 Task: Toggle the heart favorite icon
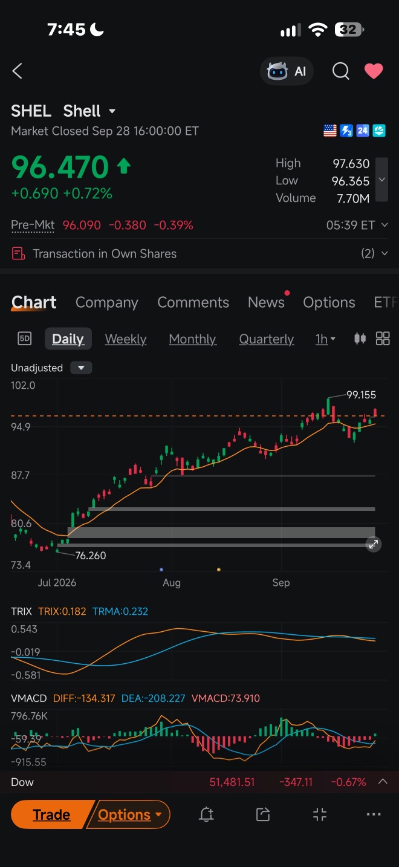tap(374, 71)
